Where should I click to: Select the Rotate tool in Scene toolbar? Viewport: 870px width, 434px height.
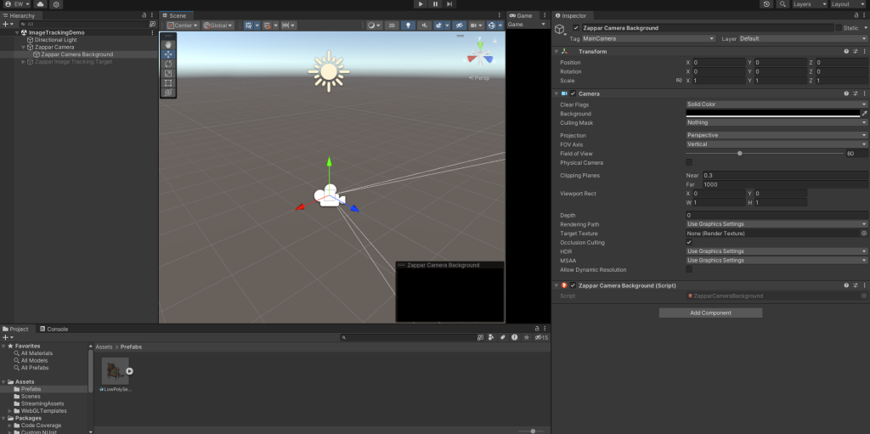tap(168, 64)
